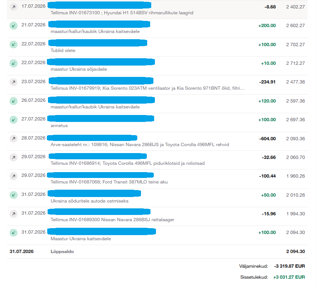
Task: Click incoming arrow icon for +200.00 transaction
Action: [x=14, y=26]
